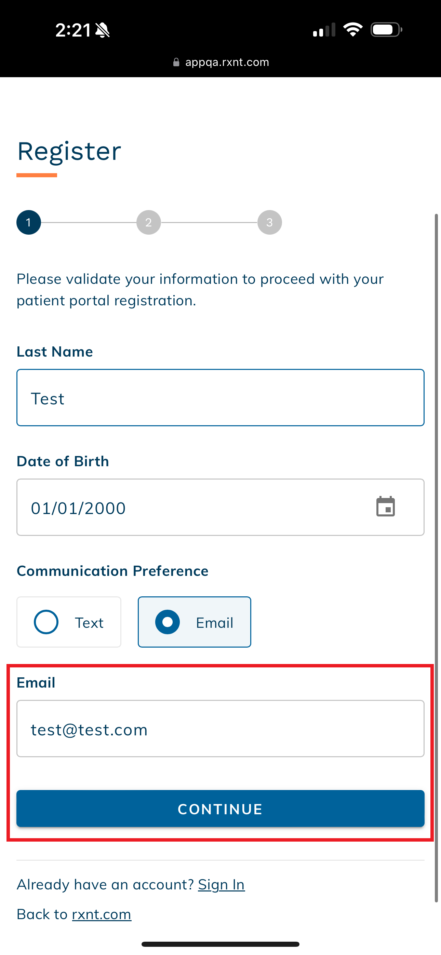Tap the silent bell status icon
441x955 pixels.
(x=103, y=30)
